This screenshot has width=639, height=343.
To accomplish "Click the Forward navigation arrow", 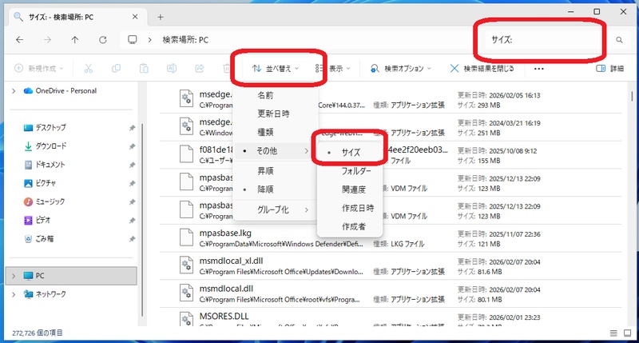I will [47, 39].
